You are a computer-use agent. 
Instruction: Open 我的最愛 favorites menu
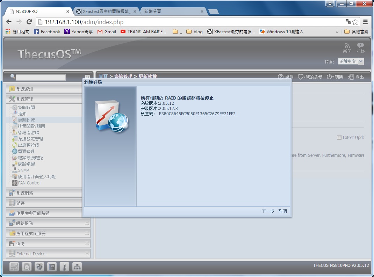[310, 77]
